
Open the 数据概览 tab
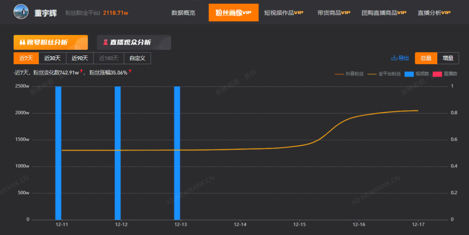coord(183,13)
